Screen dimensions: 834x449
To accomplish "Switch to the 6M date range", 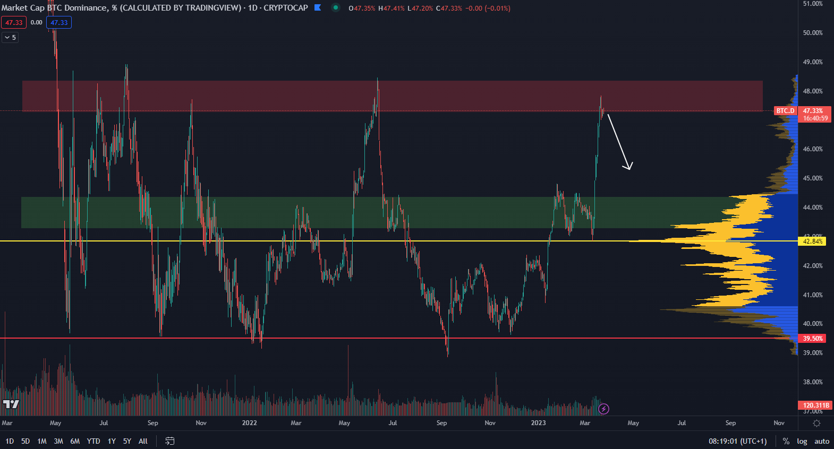I will [x=75, y=441].
